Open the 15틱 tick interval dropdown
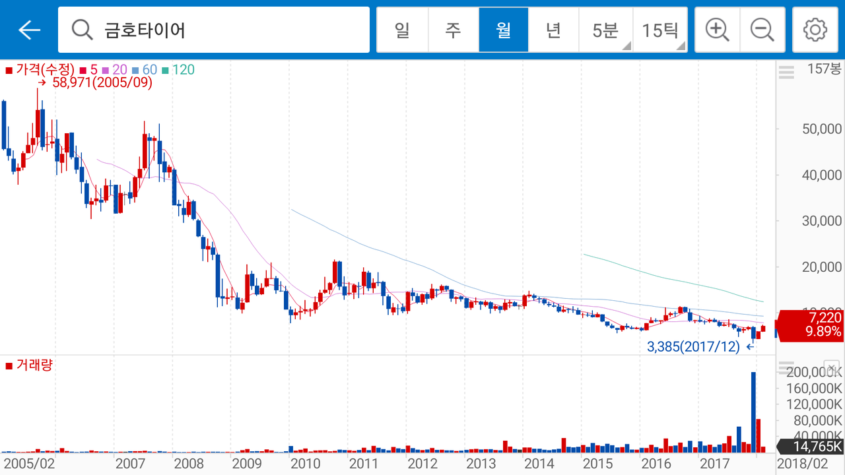845x475 pixels. pos(660,30)
